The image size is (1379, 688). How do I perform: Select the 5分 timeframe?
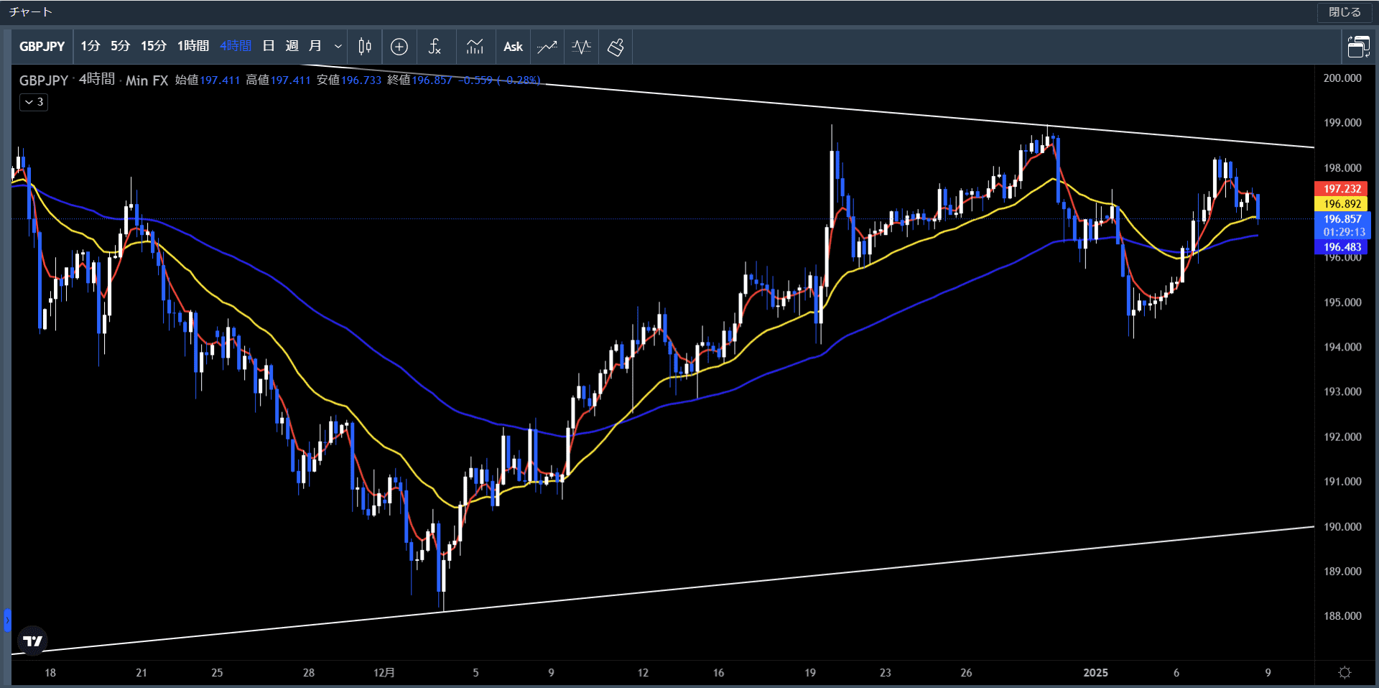[x=120, y=46]
